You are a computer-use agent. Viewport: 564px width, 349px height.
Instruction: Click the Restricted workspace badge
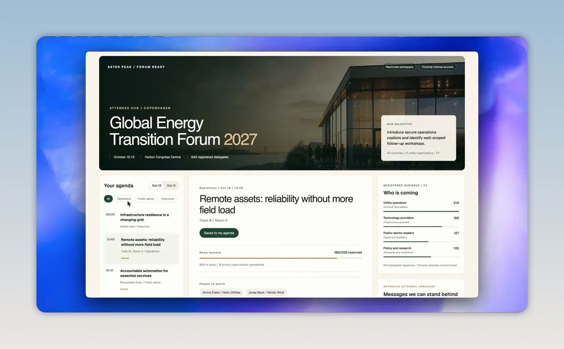click(399, 67)
